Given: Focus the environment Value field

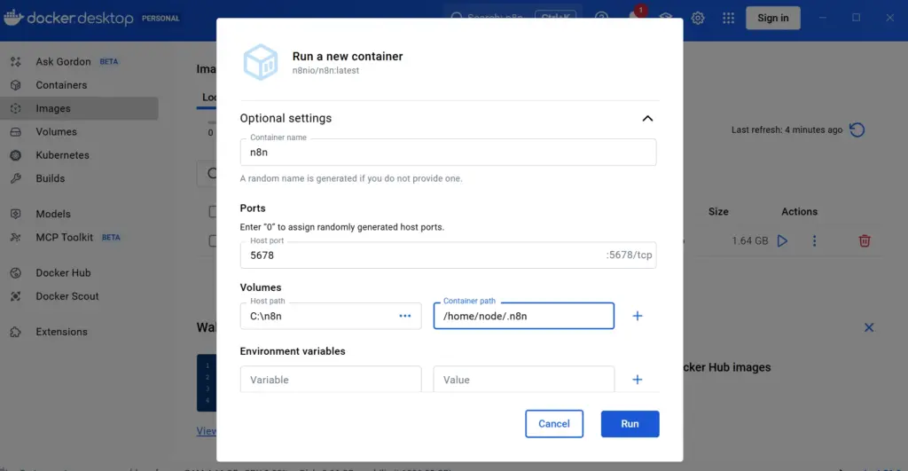Looking at the screenshot, I should tap(523, 380).
